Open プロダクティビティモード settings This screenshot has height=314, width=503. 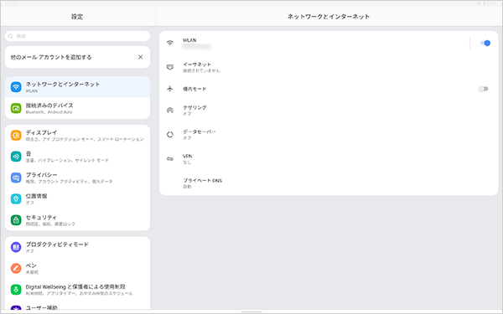pyautogui.click(x=77, y=247)
